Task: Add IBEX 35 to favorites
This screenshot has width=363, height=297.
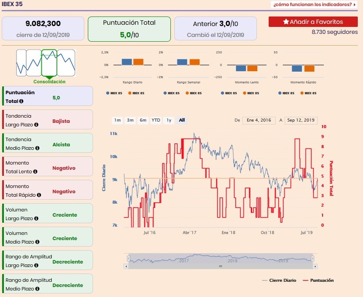Action: 313,22
